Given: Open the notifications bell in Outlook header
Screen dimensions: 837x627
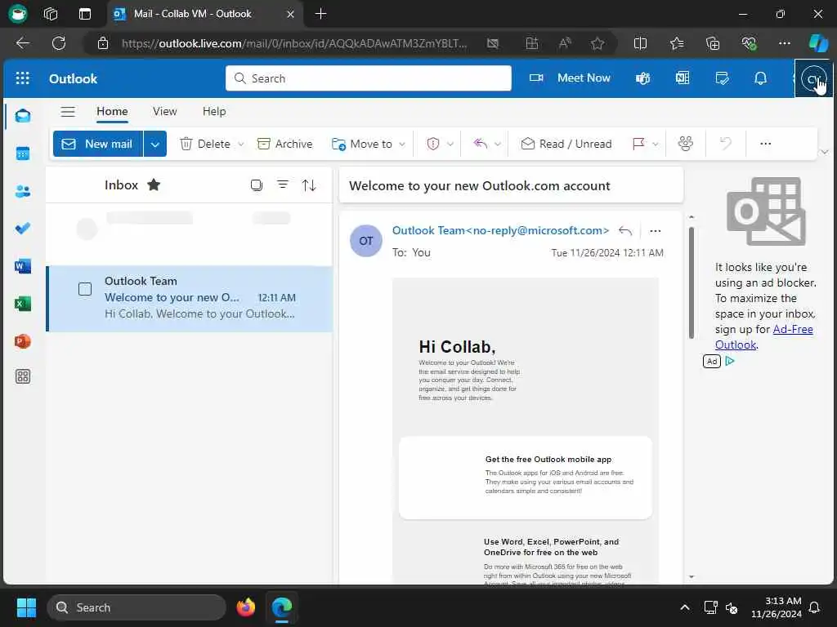Looking at the screenshot, I should pyautogui.click(x=761, y=78).
